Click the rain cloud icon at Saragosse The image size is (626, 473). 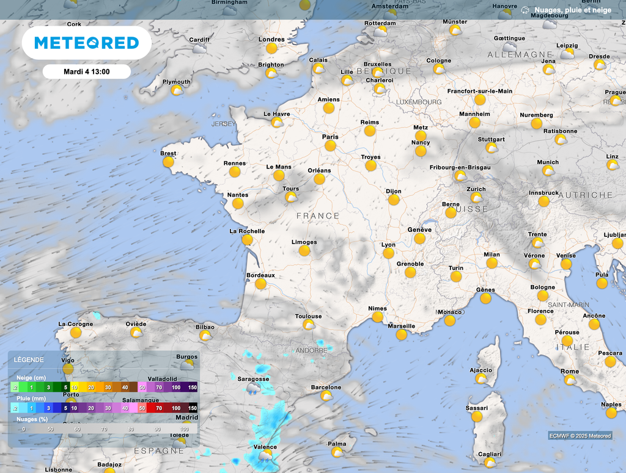(x=252, y=388)
